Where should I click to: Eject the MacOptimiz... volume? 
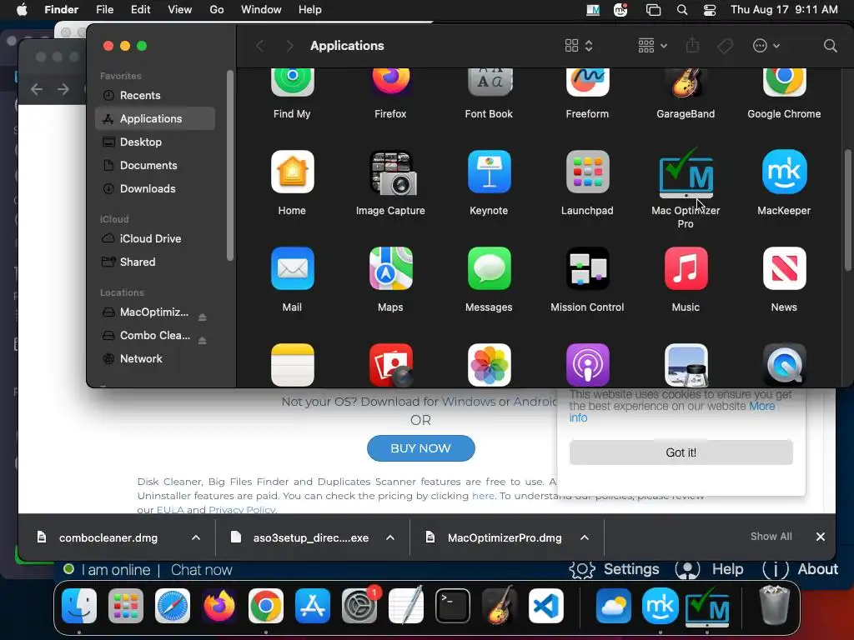tap(202, 317)
